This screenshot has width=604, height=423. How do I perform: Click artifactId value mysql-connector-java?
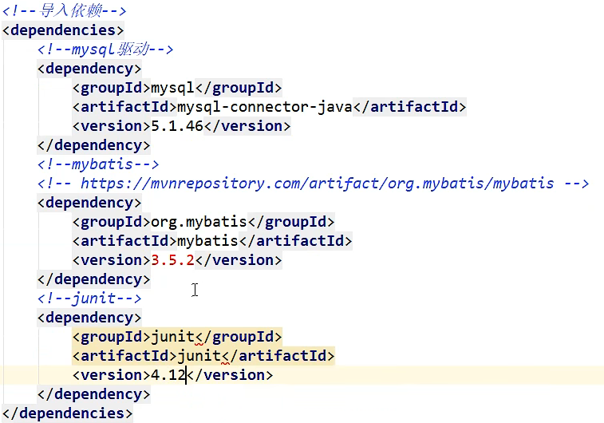[x=265, y=107]
